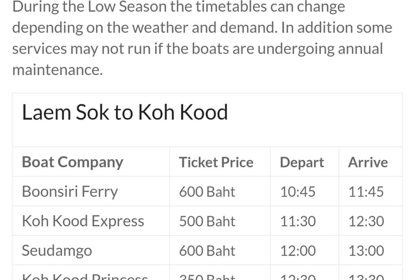Click the 11:45 arrival time
The image size is (420, 280).
(366, 192)
